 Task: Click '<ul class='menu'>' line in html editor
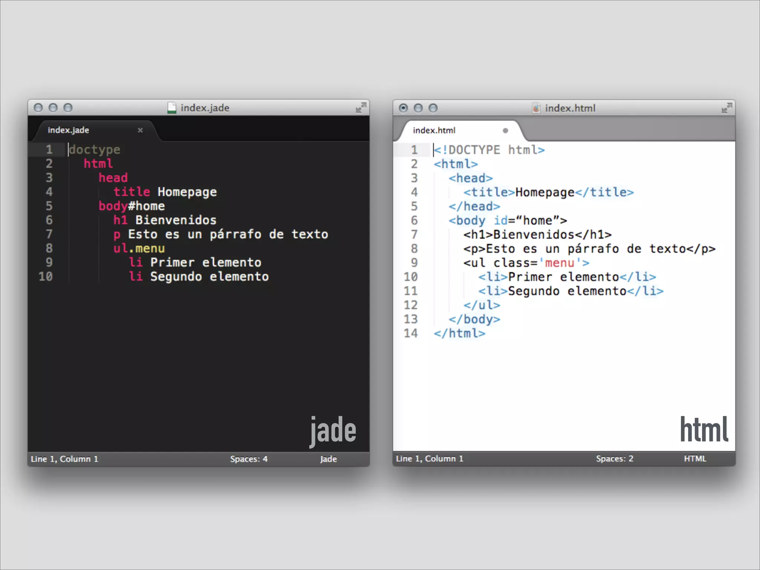tap(526, 263)
